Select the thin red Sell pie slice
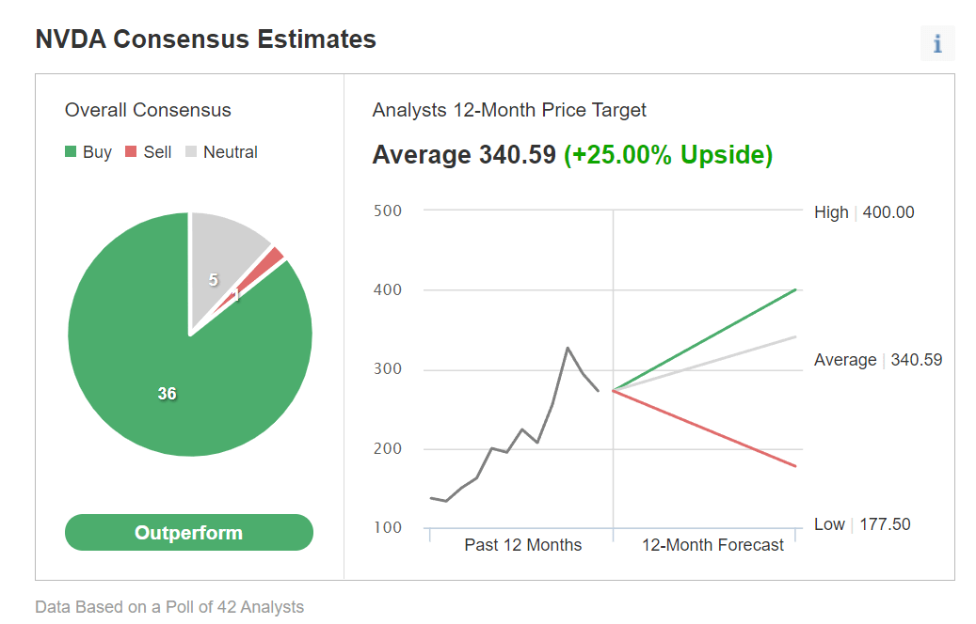 click(262, 273)
